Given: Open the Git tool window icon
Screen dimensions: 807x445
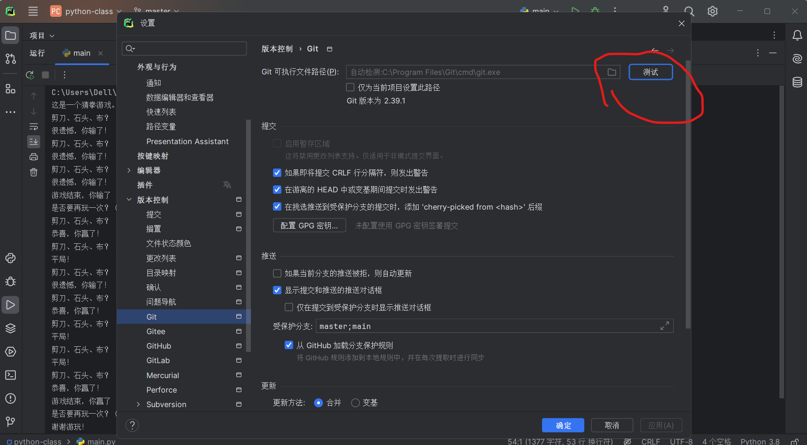Looking at the screenshot, I should point(10,422).
